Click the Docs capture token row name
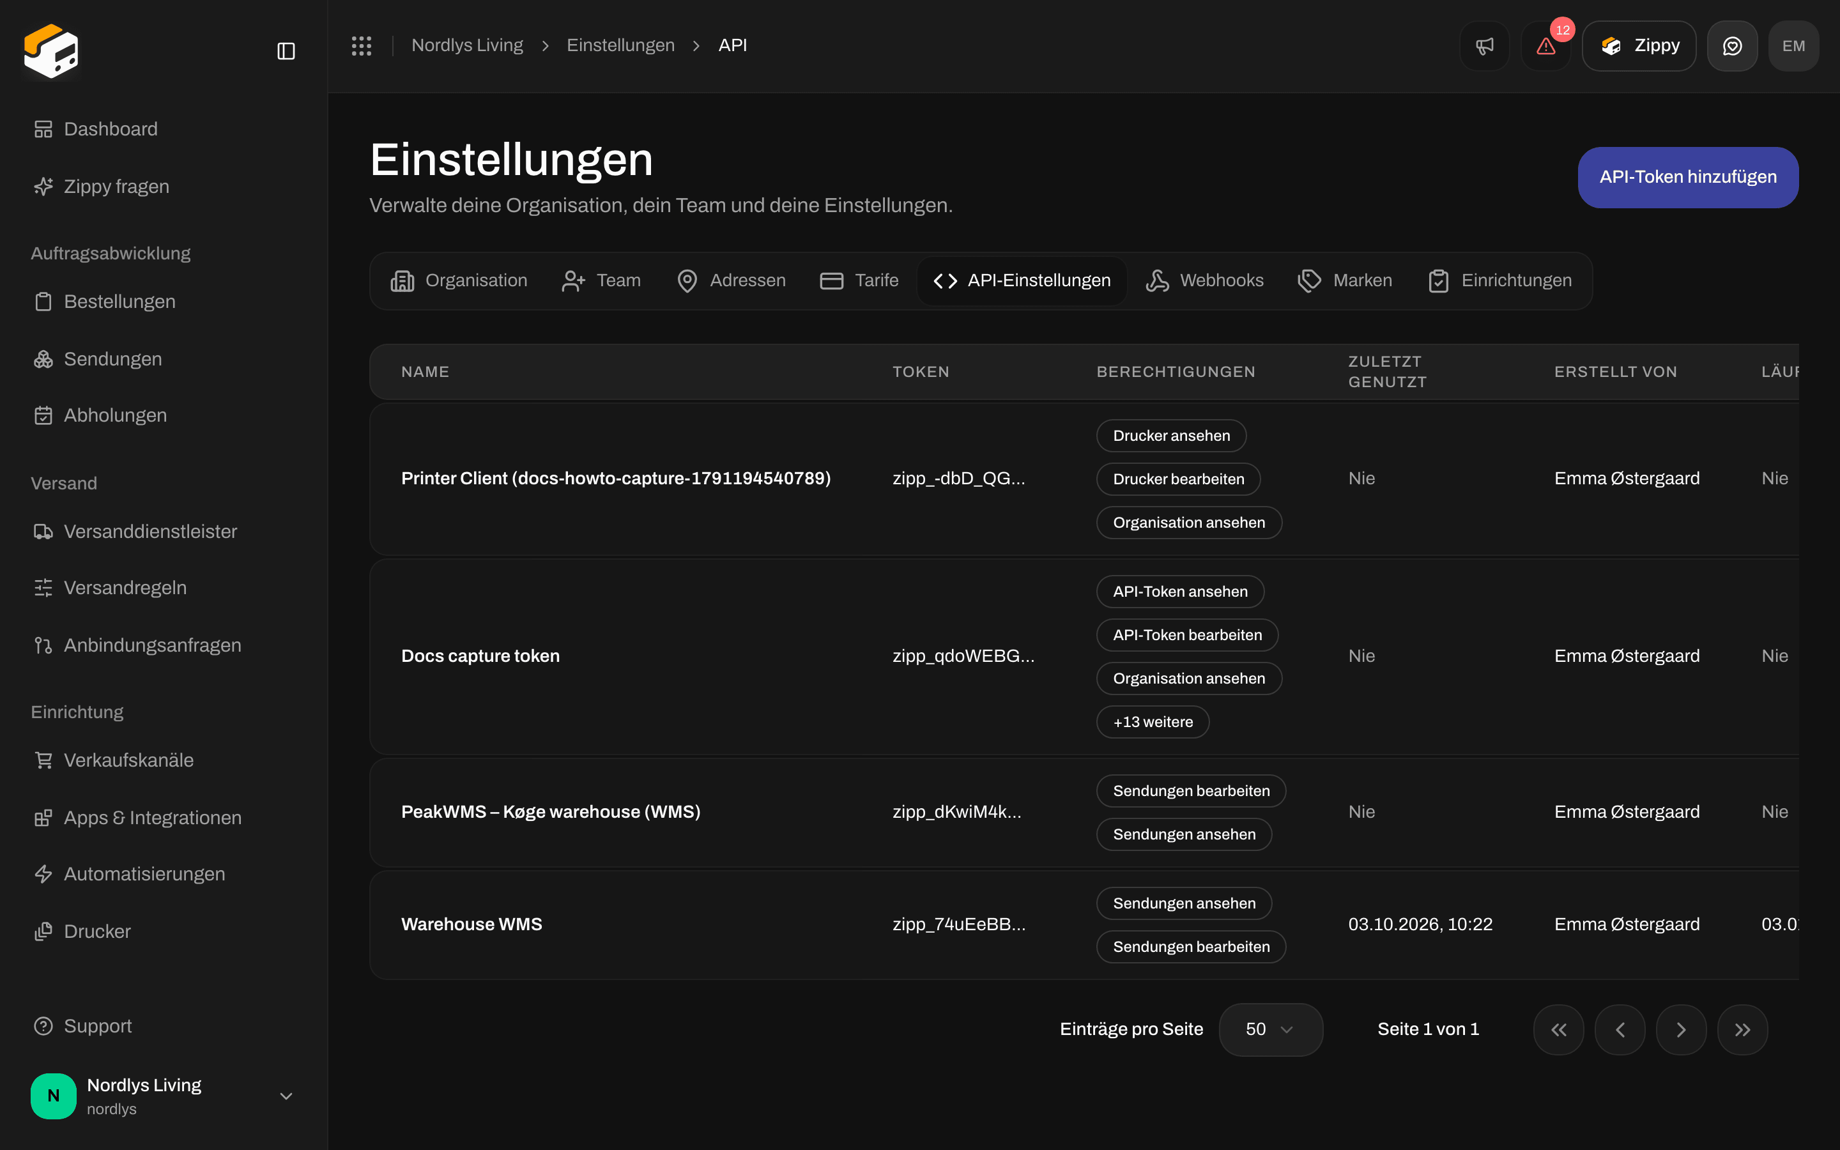Image resolution: width=1840 pixels, height=1150 pixels. [480, 655]
